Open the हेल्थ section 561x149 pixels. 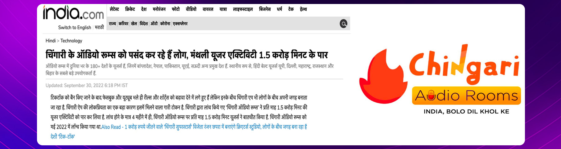coord(303,9)
